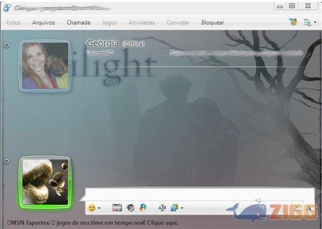Open the paintbrush color scheme icon
This screenshot has height=229, width=322.
click(x=293, y=22)
